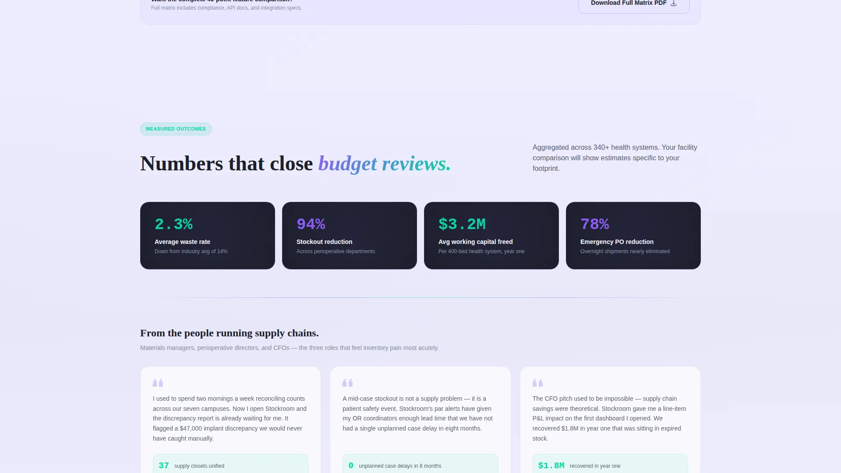Click the quote icon on the mid-case stockout testimonial

click(x=347, y=383)
